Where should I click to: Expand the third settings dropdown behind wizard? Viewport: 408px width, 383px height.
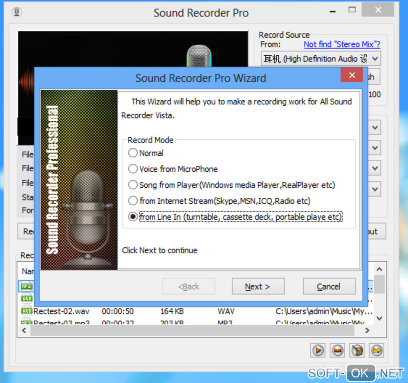(x=375, y=168)
